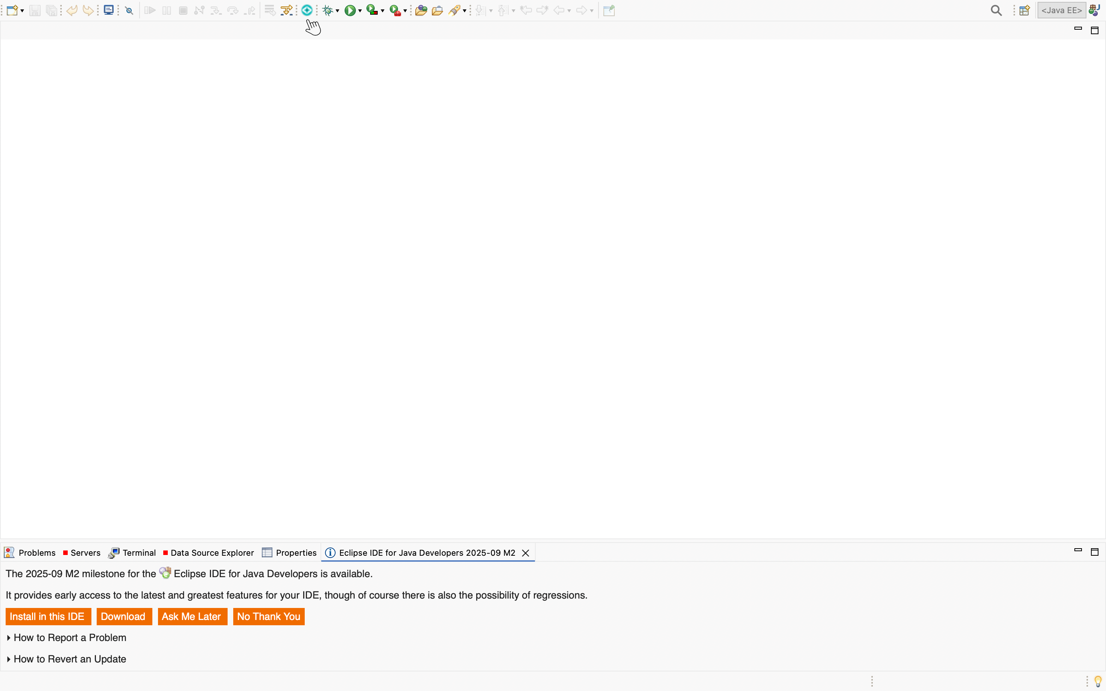The width and height of the screenshot is (1106, 691).
Task: Click the magnifier search icon at top right
Action: click(x=996, y=11)
